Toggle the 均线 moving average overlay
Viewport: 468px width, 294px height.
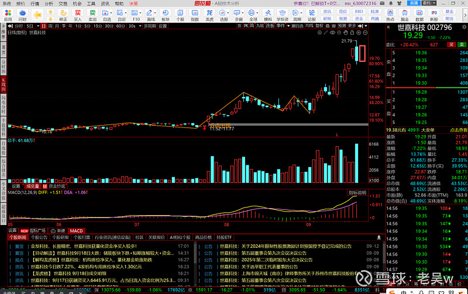(309, 26)
